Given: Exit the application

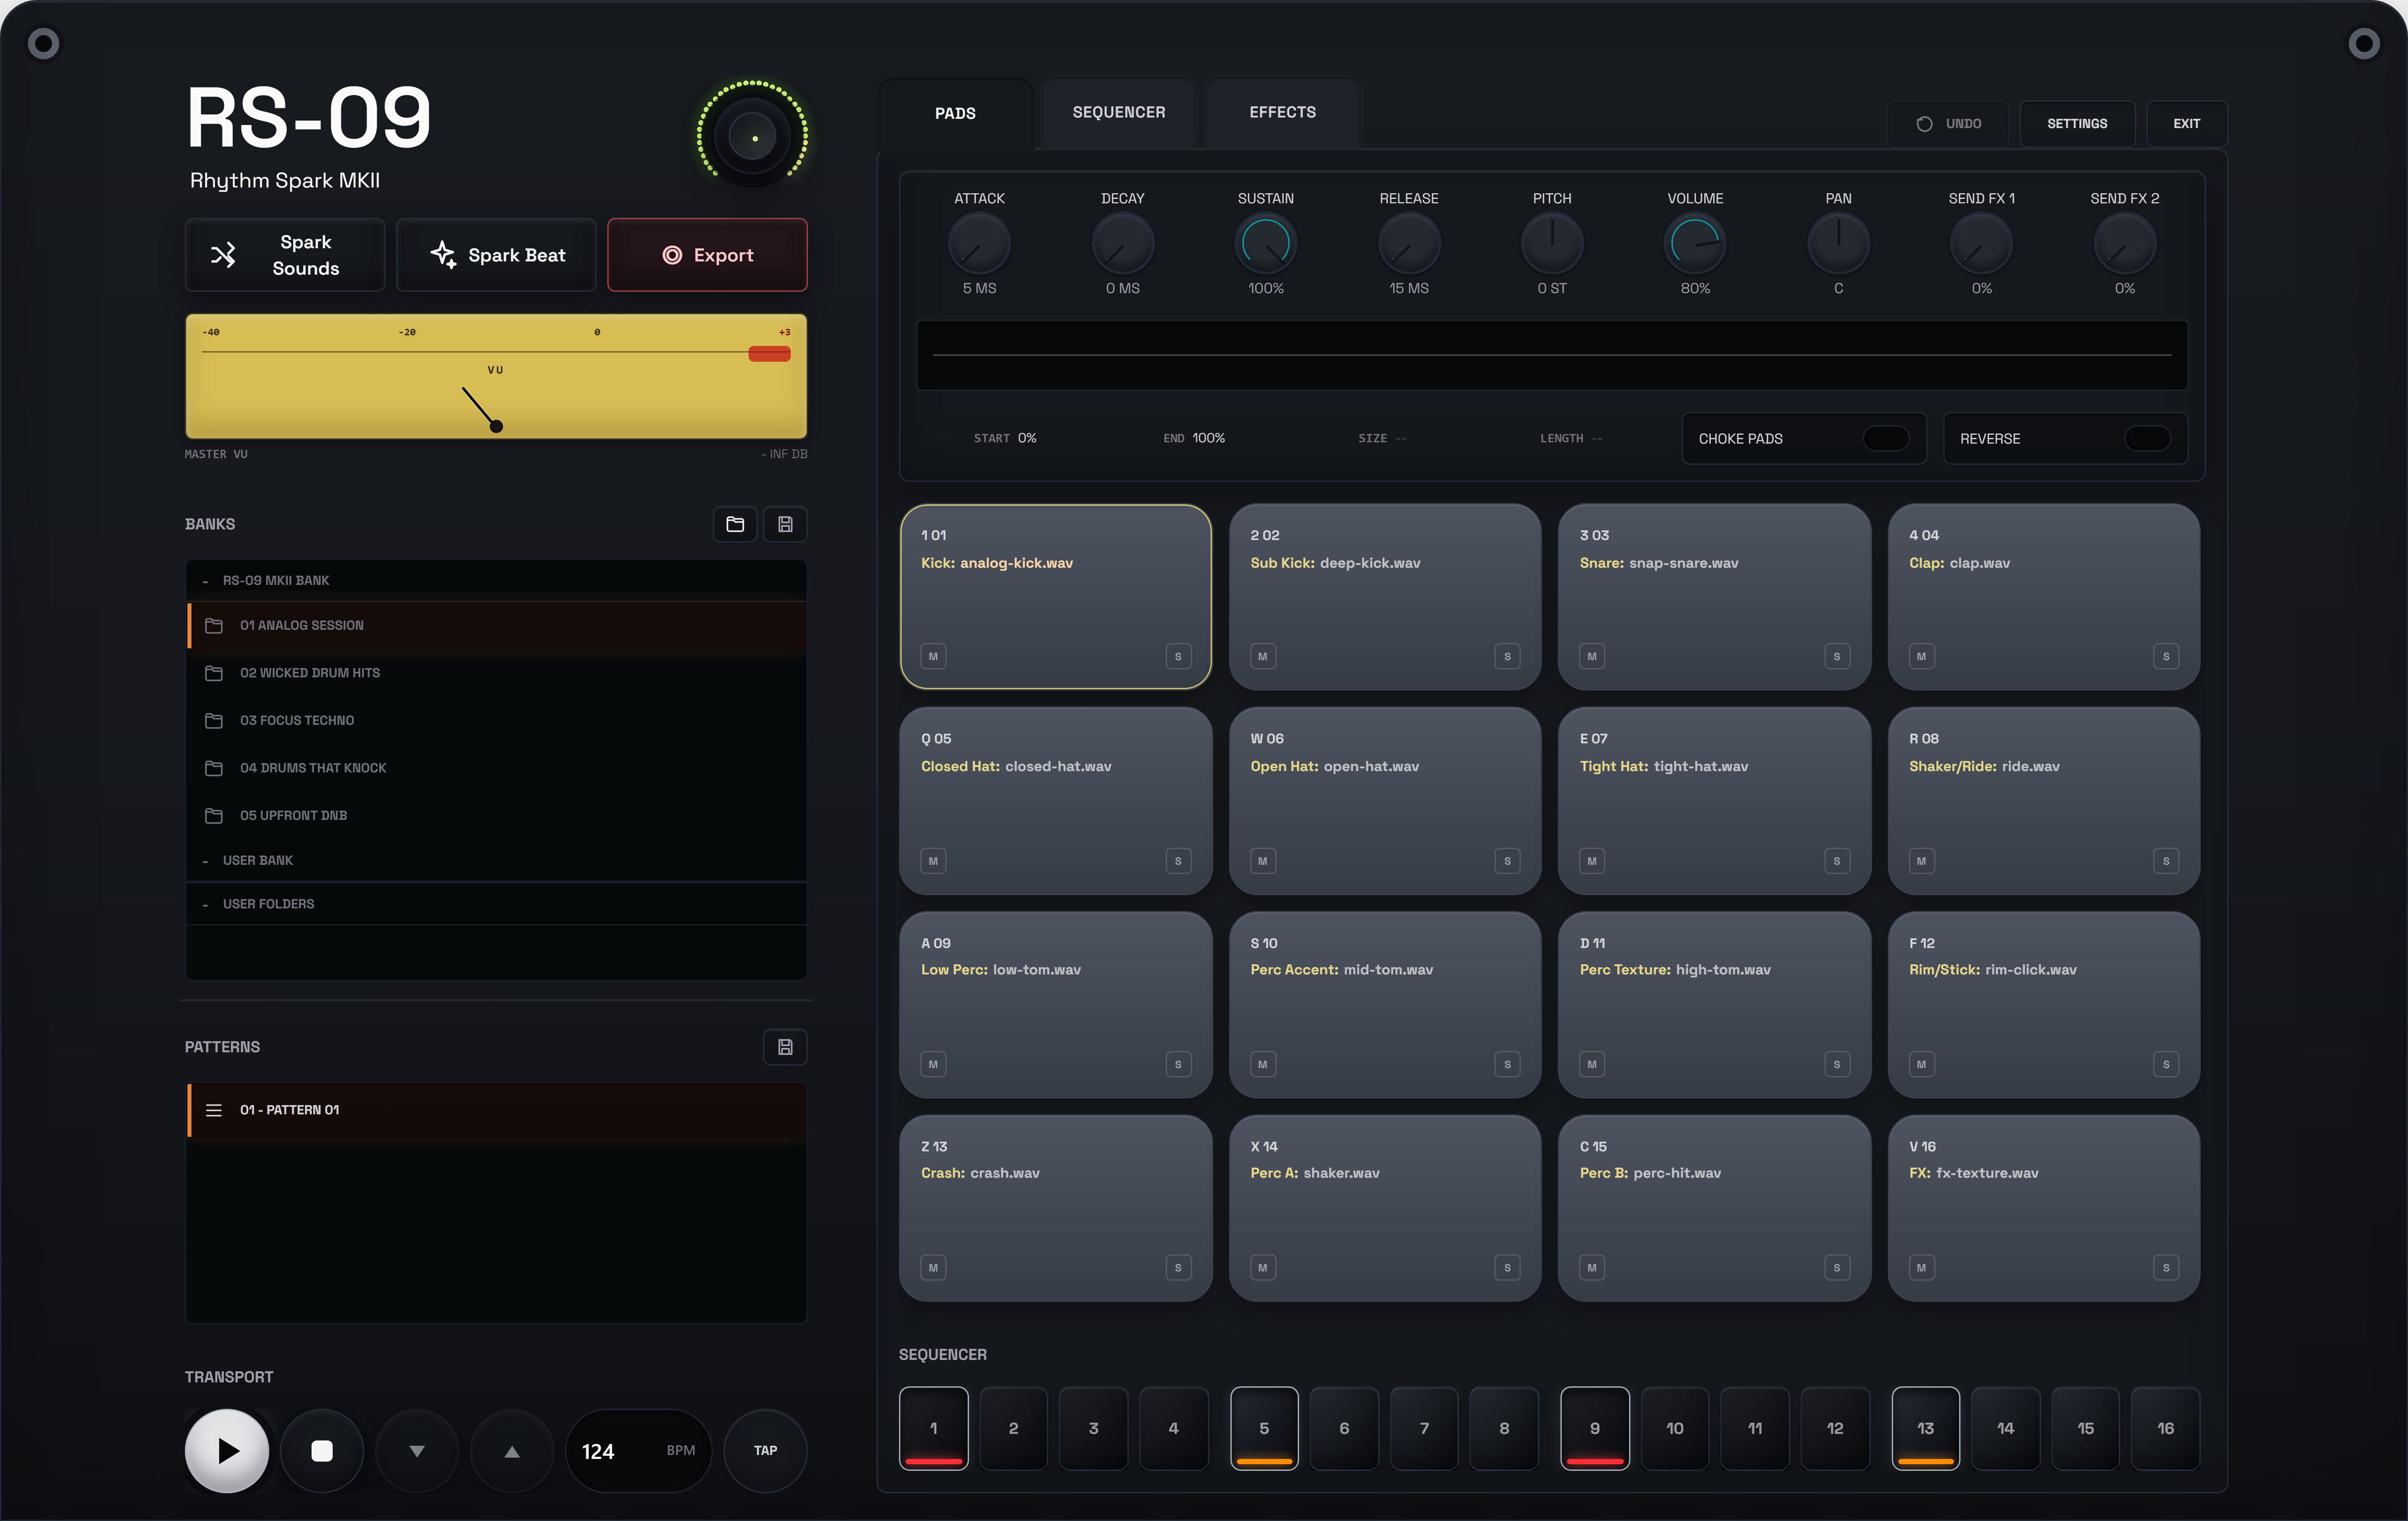Looking at the screenshot, I should click(x=2186, y=124).
